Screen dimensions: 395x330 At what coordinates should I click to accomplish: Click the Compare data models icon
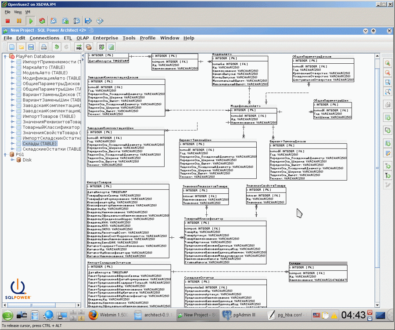pyautogui.click(x=101, y=47)
